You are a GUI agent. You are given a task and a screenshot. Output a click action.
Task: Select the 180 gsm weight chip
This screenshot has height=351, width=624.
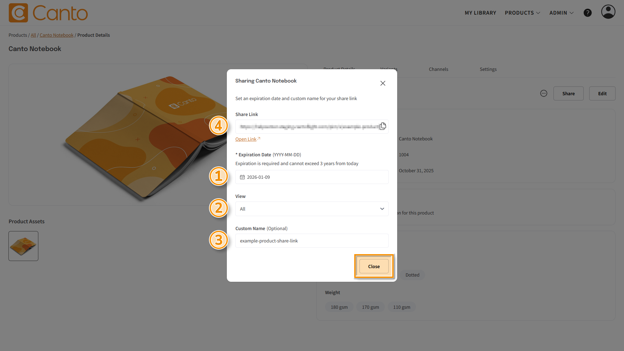[339, 307]
